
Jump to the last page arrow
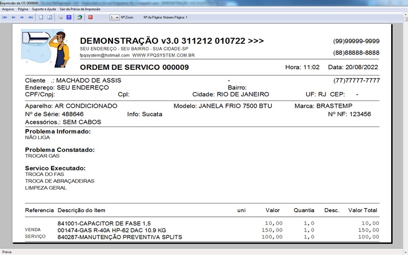click(x=31, y=17)
